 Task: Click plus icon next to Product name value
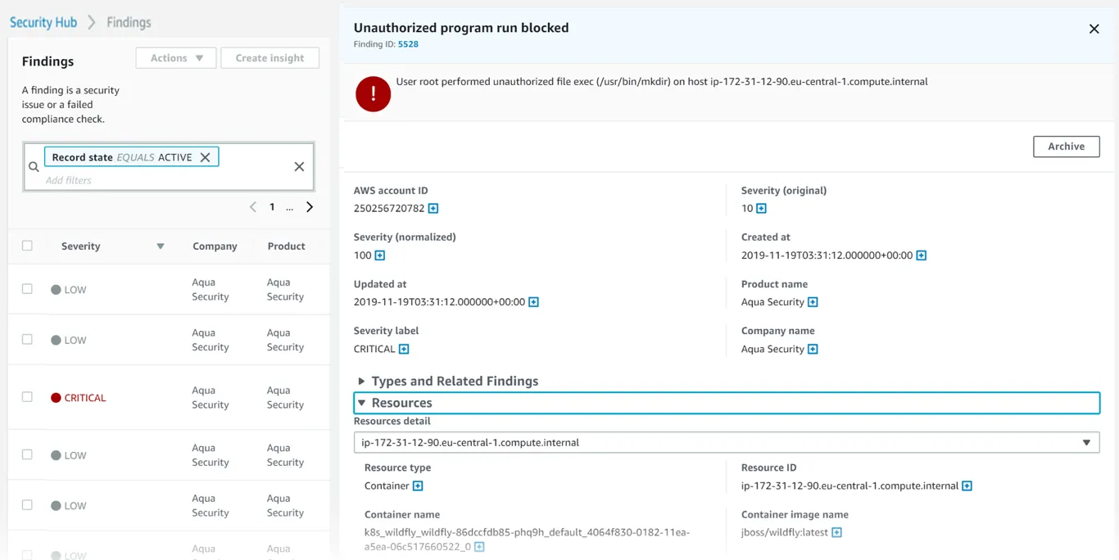[x=813, y=302]
